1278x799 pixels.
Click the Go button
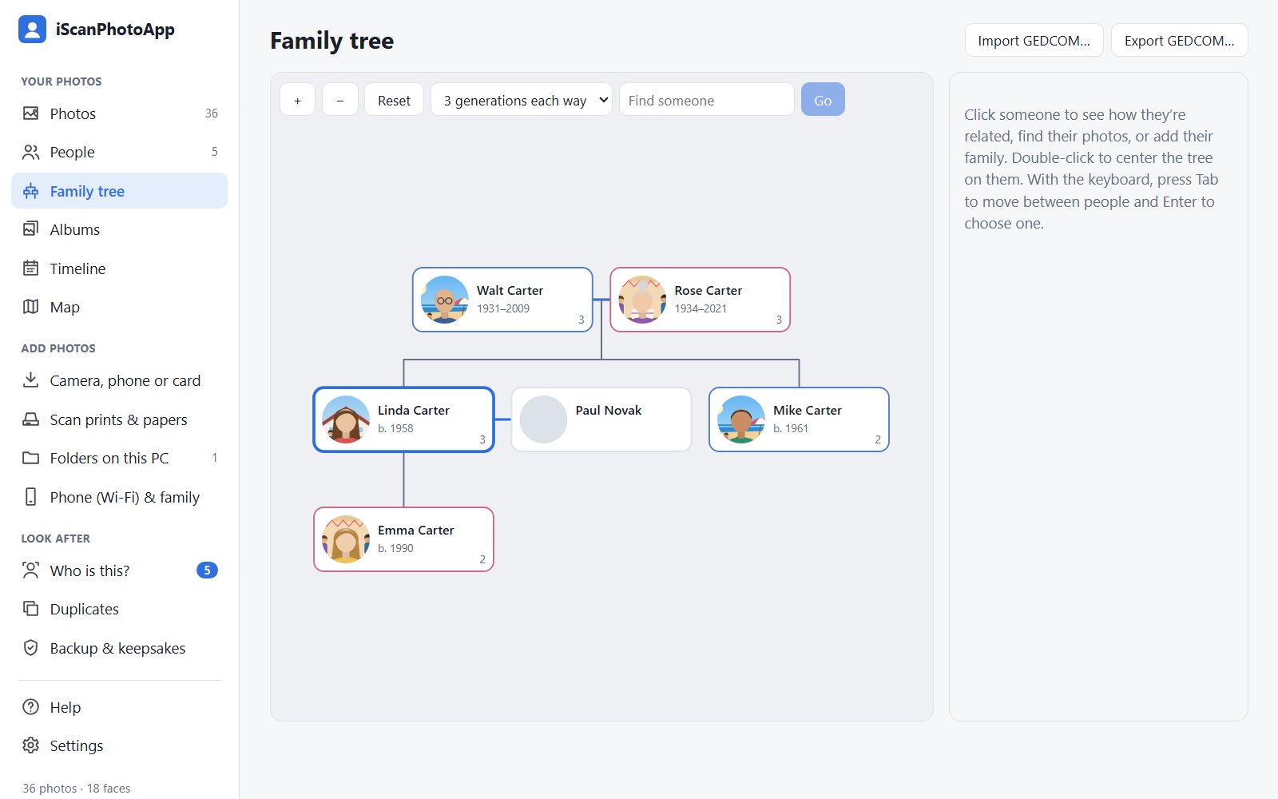[x=823, y=100]
